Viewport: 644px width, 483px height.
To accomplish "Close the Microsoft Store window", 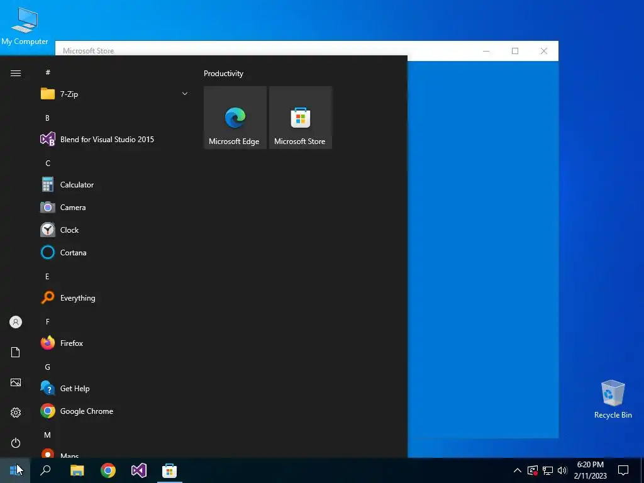I will pos(544,51).
